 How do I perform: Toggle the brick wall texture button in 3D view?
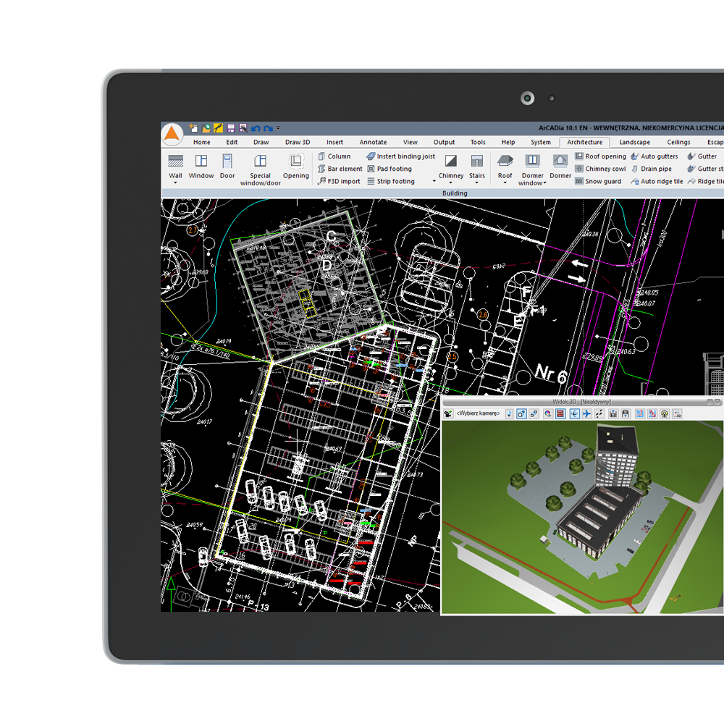[560, 413]
